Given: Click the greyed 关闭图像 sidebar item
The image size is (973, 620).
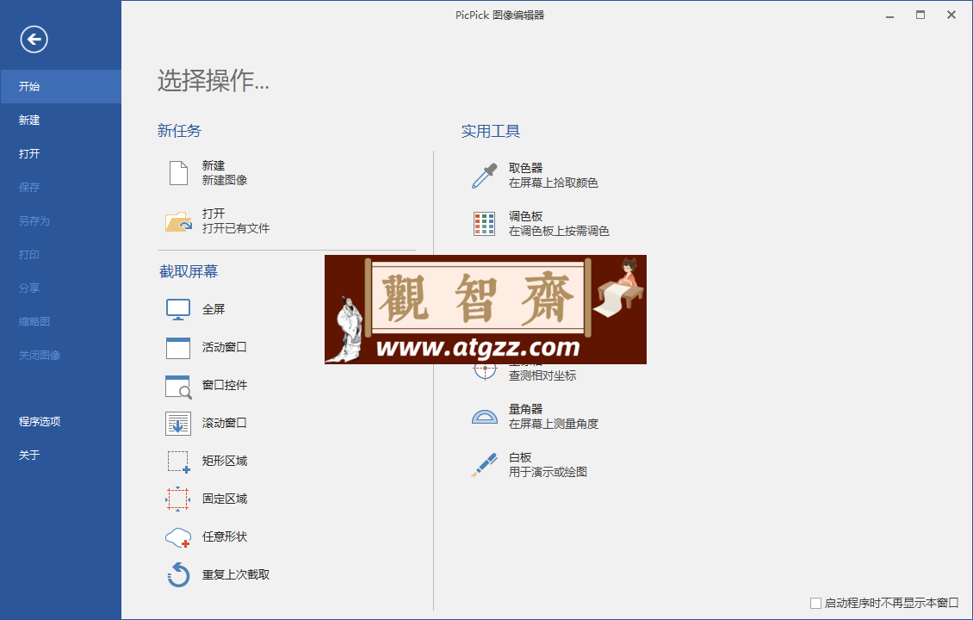Looking at the screenshot, I should [x=61, y=355].
